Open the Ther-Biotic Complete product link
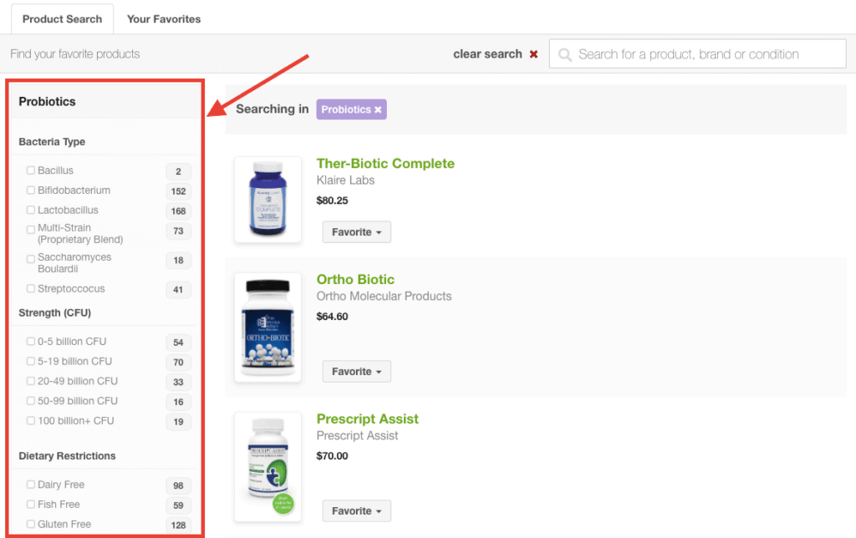Screen dimensions: 856x538 [x=385, y=163]
